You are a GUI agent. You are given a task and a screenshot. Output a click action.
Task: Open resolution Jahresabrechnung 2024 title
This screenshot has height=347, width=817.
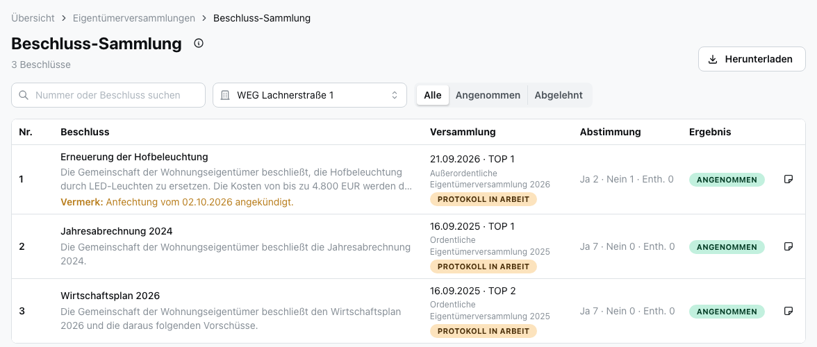[x=116, y=231]
